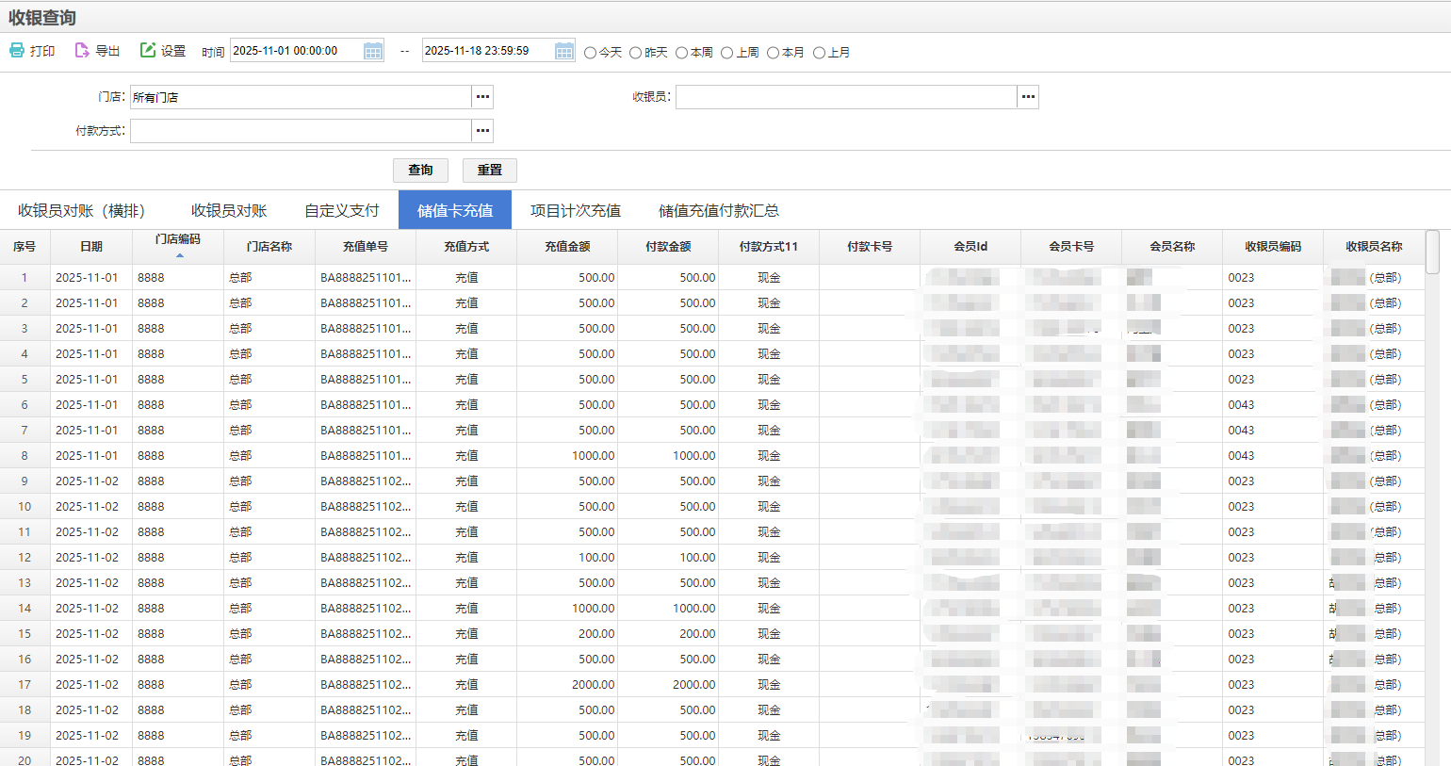Click the sort arrow under 门店编码 header
The image size is (1451, 766).
click(179, 255)
